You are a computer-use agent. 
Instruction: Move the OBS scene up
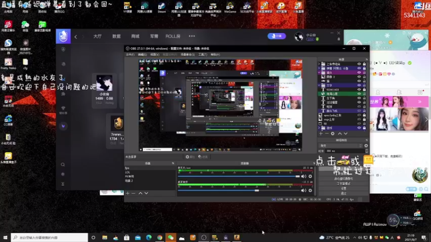point(141,193)
